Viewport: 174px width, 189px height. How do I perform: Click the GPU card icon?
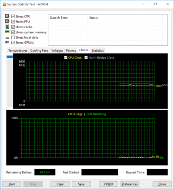(x=7, y=43)
